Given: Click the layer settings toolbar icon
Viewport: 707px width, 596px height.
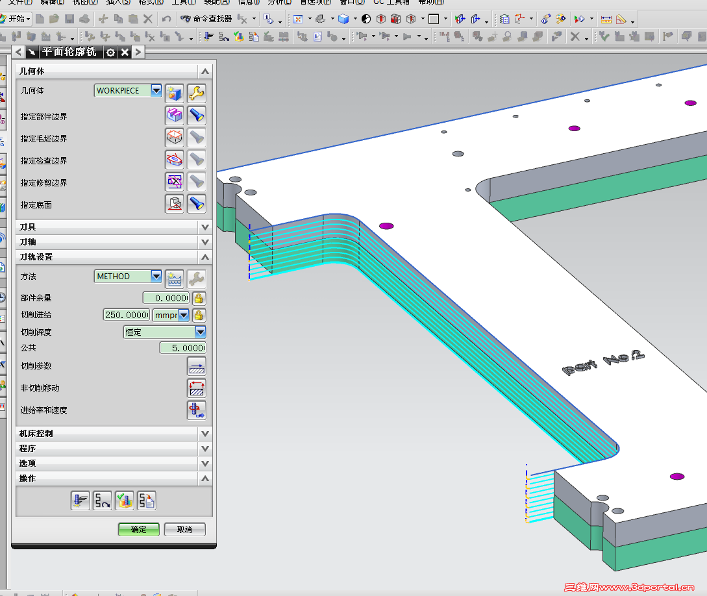Looking at the screenshot, I should (504, 19).
